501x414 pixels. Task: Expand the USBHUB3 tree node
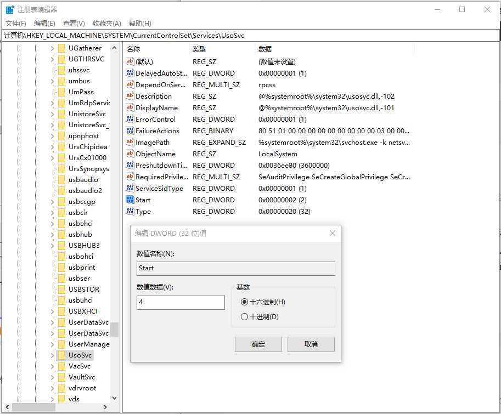click(52, 246)
